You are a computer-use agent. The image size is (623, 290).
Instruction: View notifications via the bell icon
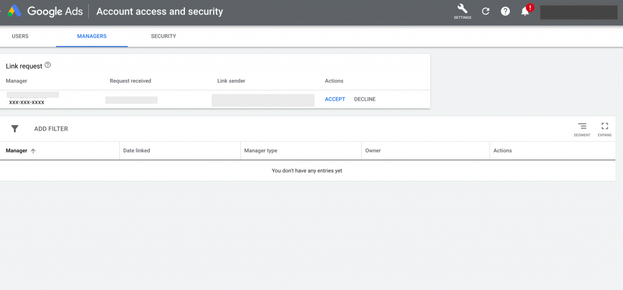coord(525,12)
